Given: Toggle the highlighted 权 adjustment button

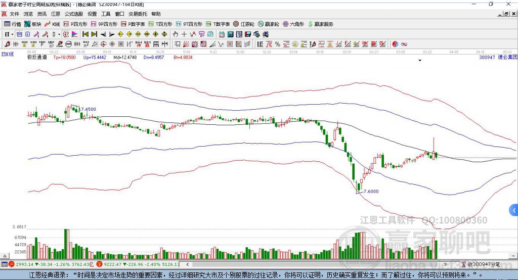Looking at the screenshot, I should point(66,34).
